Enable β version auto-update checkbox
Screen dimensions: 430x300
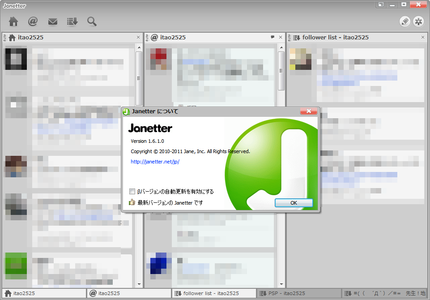(132, 191)
